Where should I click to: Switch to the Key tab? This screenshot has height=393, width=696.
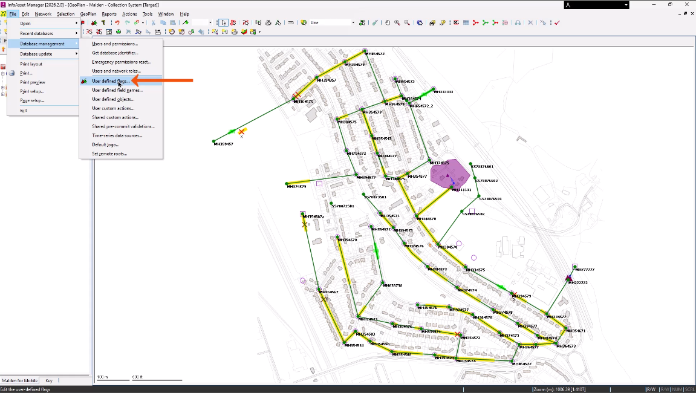point(49,381)
